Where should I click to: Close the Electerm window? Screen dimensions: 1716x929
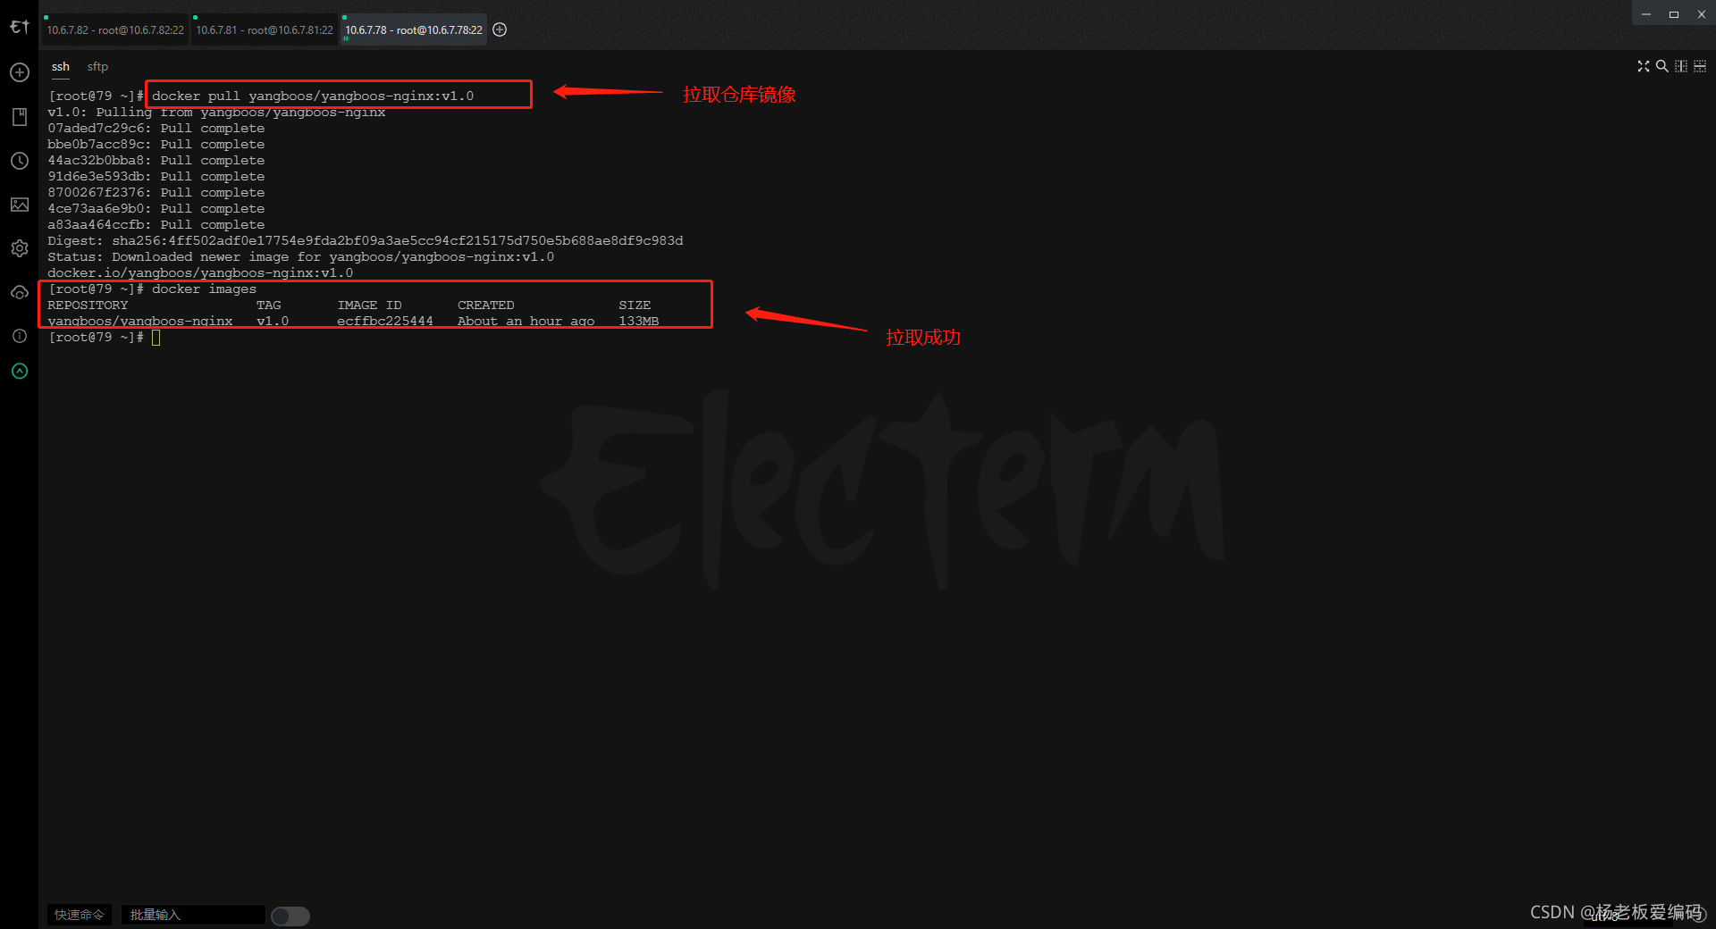pos(1702,14)
